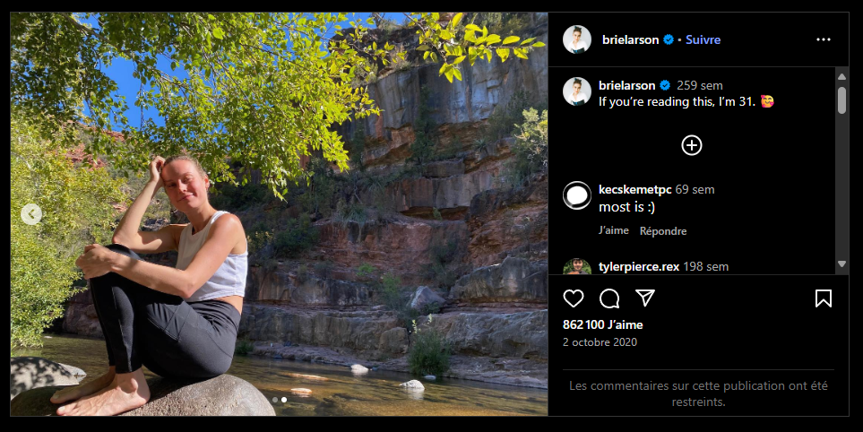
Task: Load more comments with plus circle
Action: (x=692, y=145)
